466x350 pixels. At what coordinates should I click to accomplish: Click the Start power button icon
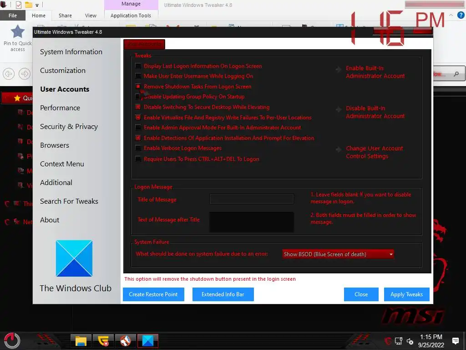[12, 340]
